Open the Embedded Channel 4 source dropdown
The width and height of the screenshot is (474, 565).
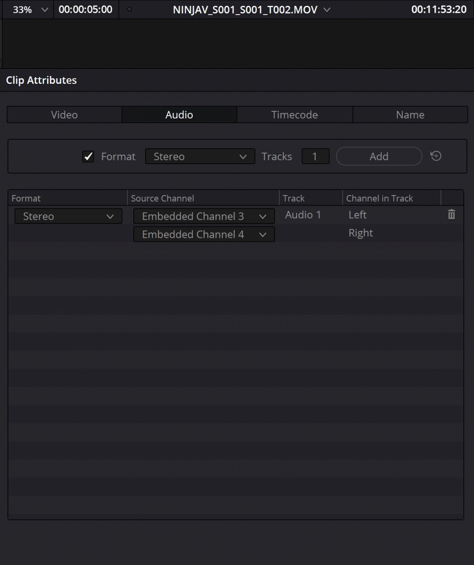(204, 234)
